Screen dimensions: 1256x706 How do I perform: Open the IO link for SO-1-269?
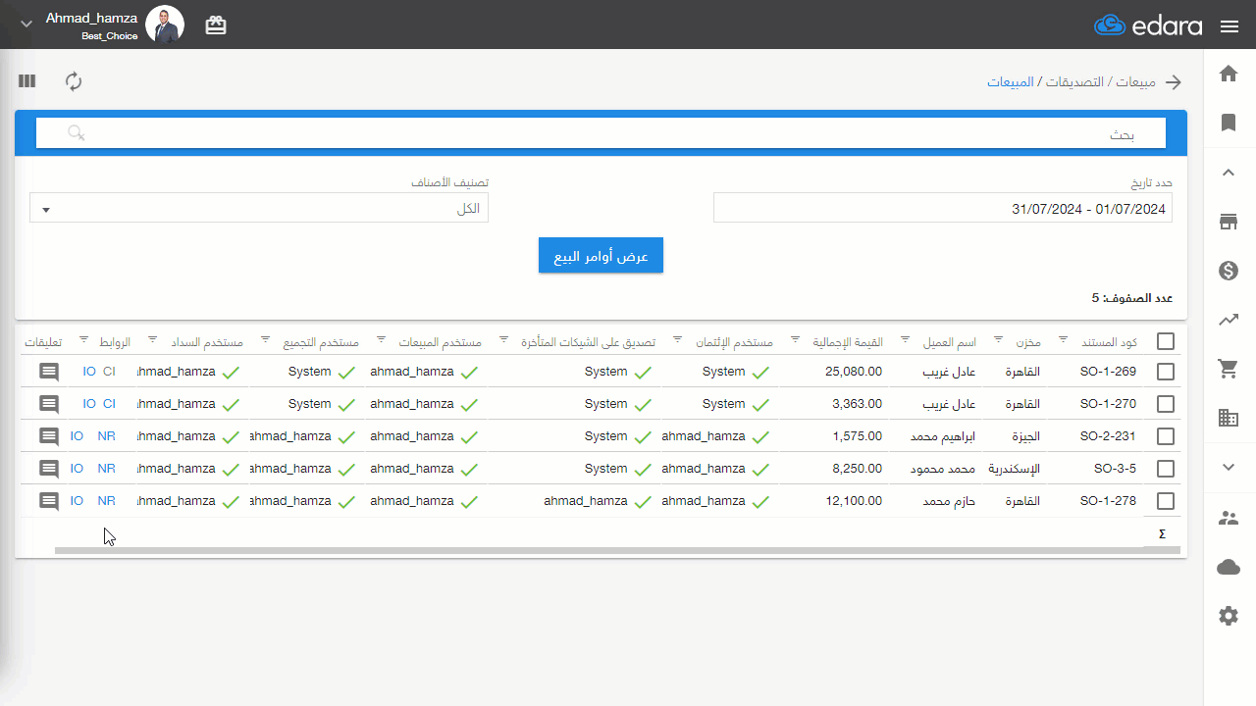tap(89, 372)
